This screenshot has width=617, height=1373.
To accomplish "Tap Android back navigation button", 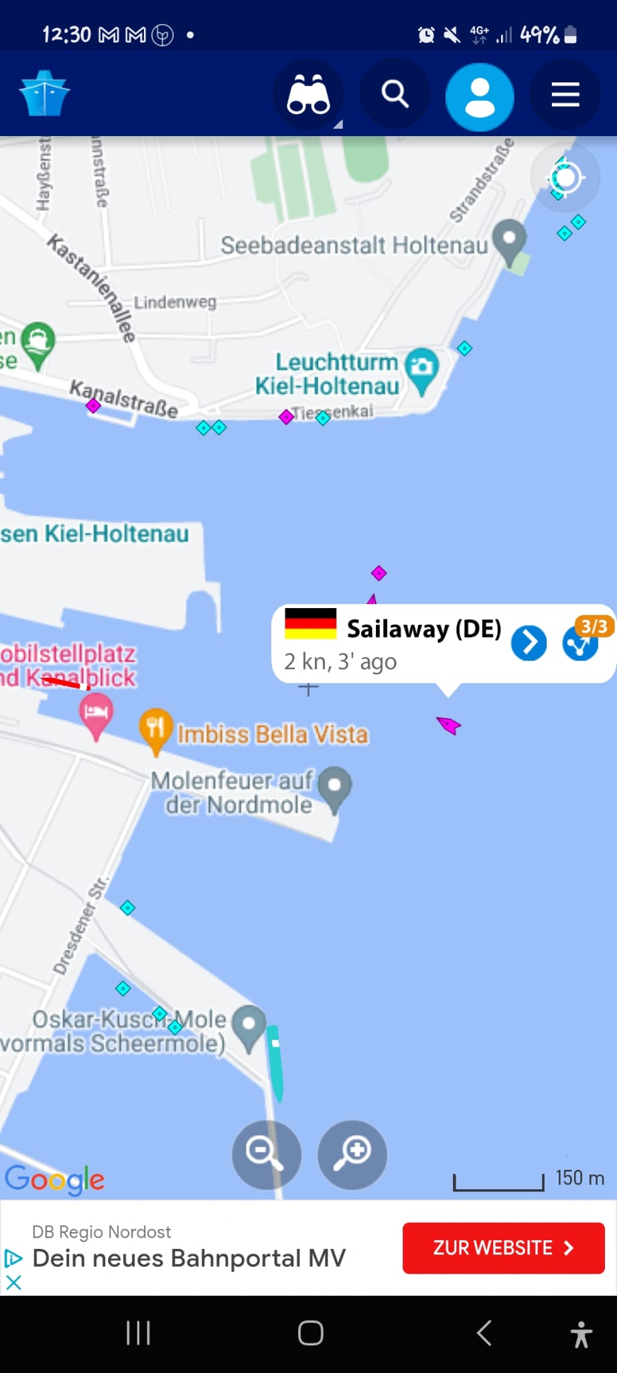I will [x=484, y=1333].
